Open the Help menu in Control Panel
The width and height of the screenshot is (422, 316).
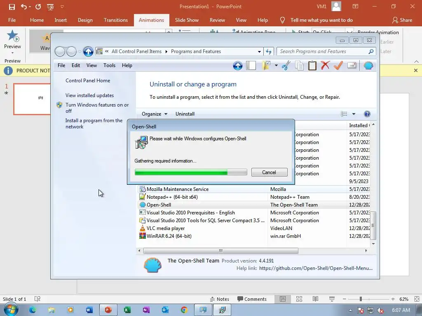pos(127,65)
